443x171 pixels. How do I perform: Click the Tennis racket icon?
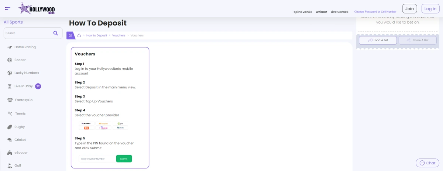pos(10,114)
